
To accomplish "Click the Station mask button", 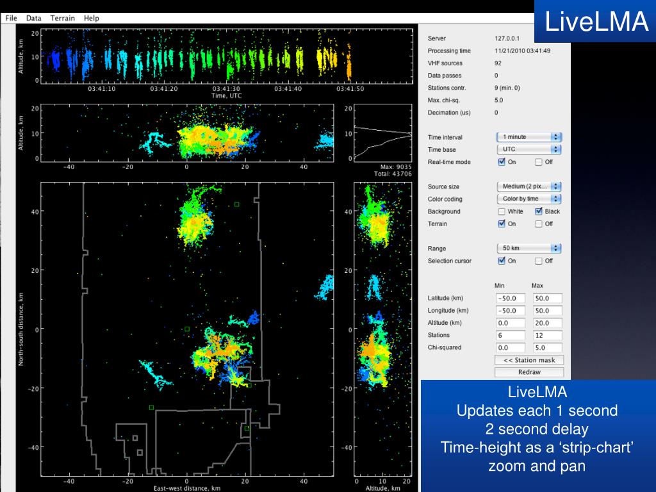I will point(529,360).
